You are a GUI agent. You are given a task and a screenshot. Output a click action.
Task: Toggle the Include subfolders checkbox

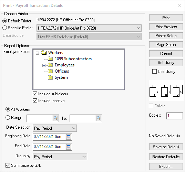(x=35, y=94)
